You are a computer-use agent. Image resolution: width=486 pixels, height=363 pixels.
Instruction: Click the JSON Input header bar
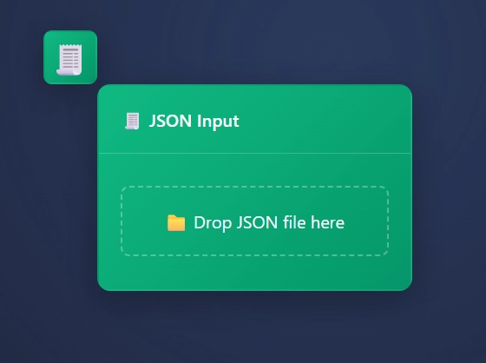pyautogui.click(x=255, y=119)
